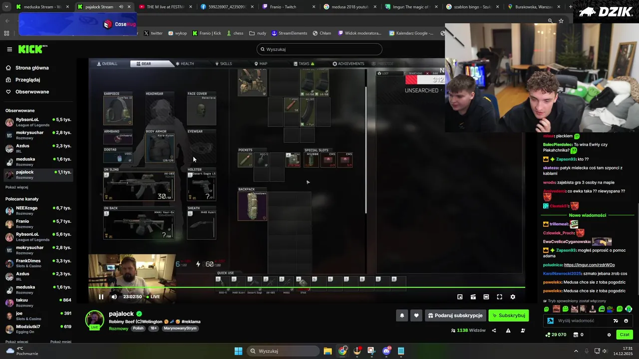This screenshot has width=639, height=359.
Task: Switch to the Imgur browser tab
Action: coord(411,7)
